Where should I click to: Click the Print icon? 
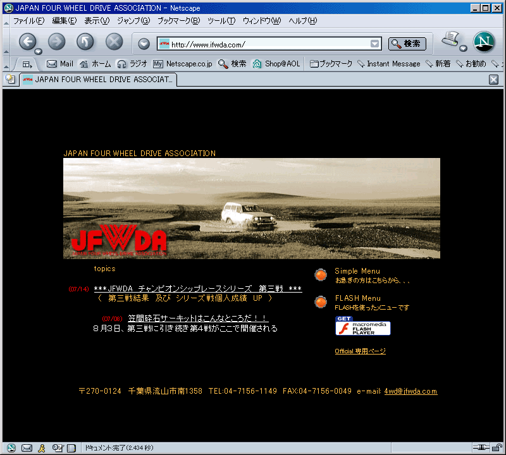point(450,39)
